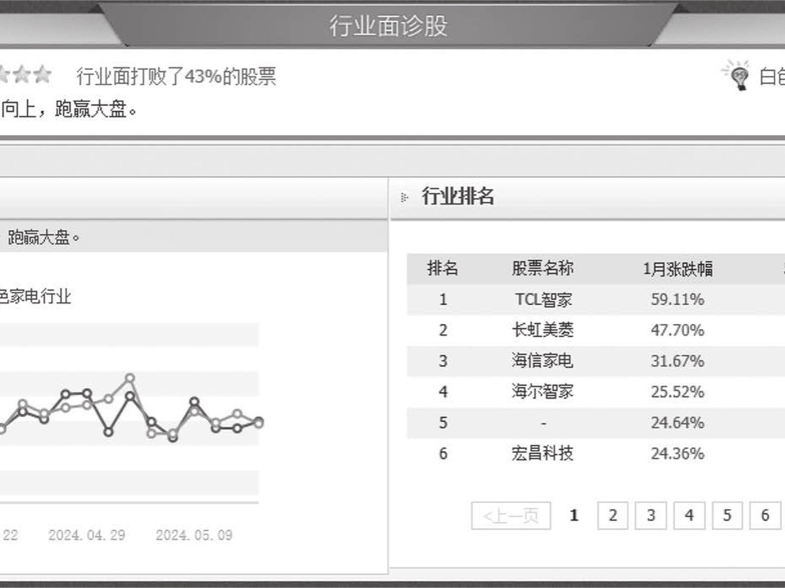
Task: Click the 31.67% value
Action: point(678,361)
